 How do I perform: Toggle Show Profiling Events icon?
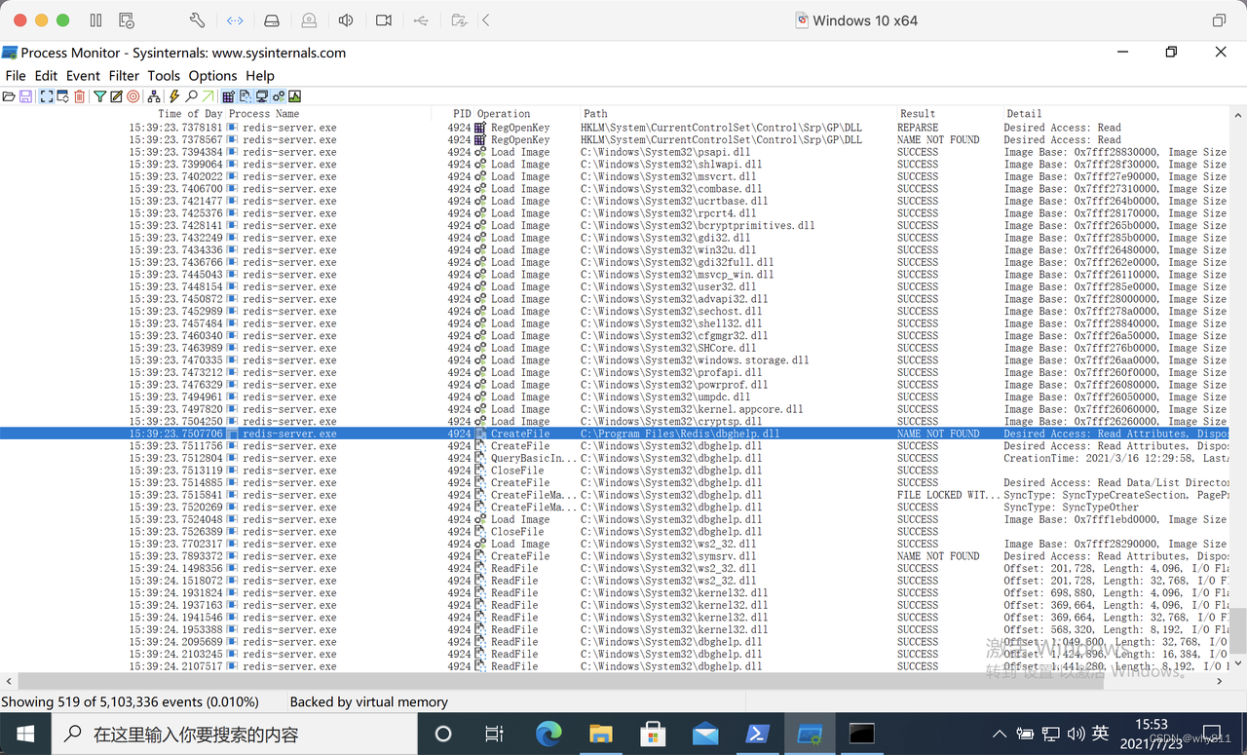(294, 96)
